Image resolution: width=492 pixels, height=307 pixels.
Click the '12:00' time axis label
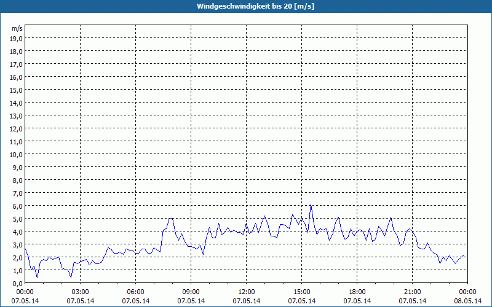pyautogui.click(x=247, y=292)
